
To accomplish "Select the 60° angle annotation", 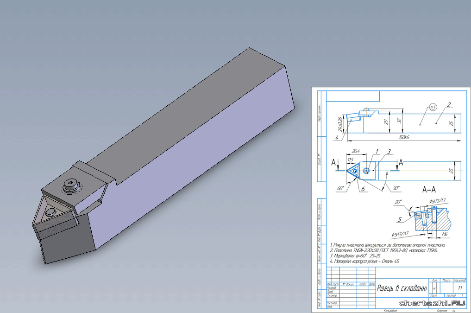I will point(342,189).
